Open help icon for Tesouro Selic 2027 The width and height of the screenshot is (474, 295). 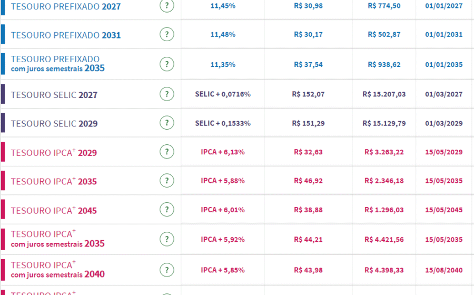pyautogui.click(x=167, y=94)
